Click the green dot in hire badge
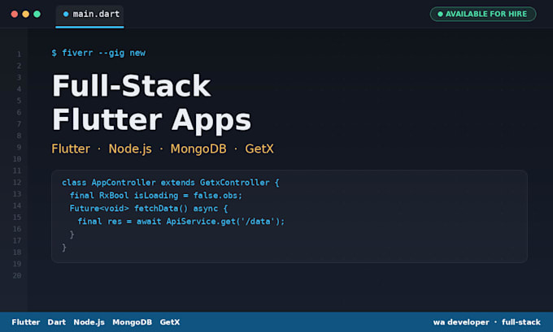 [440, 14]
